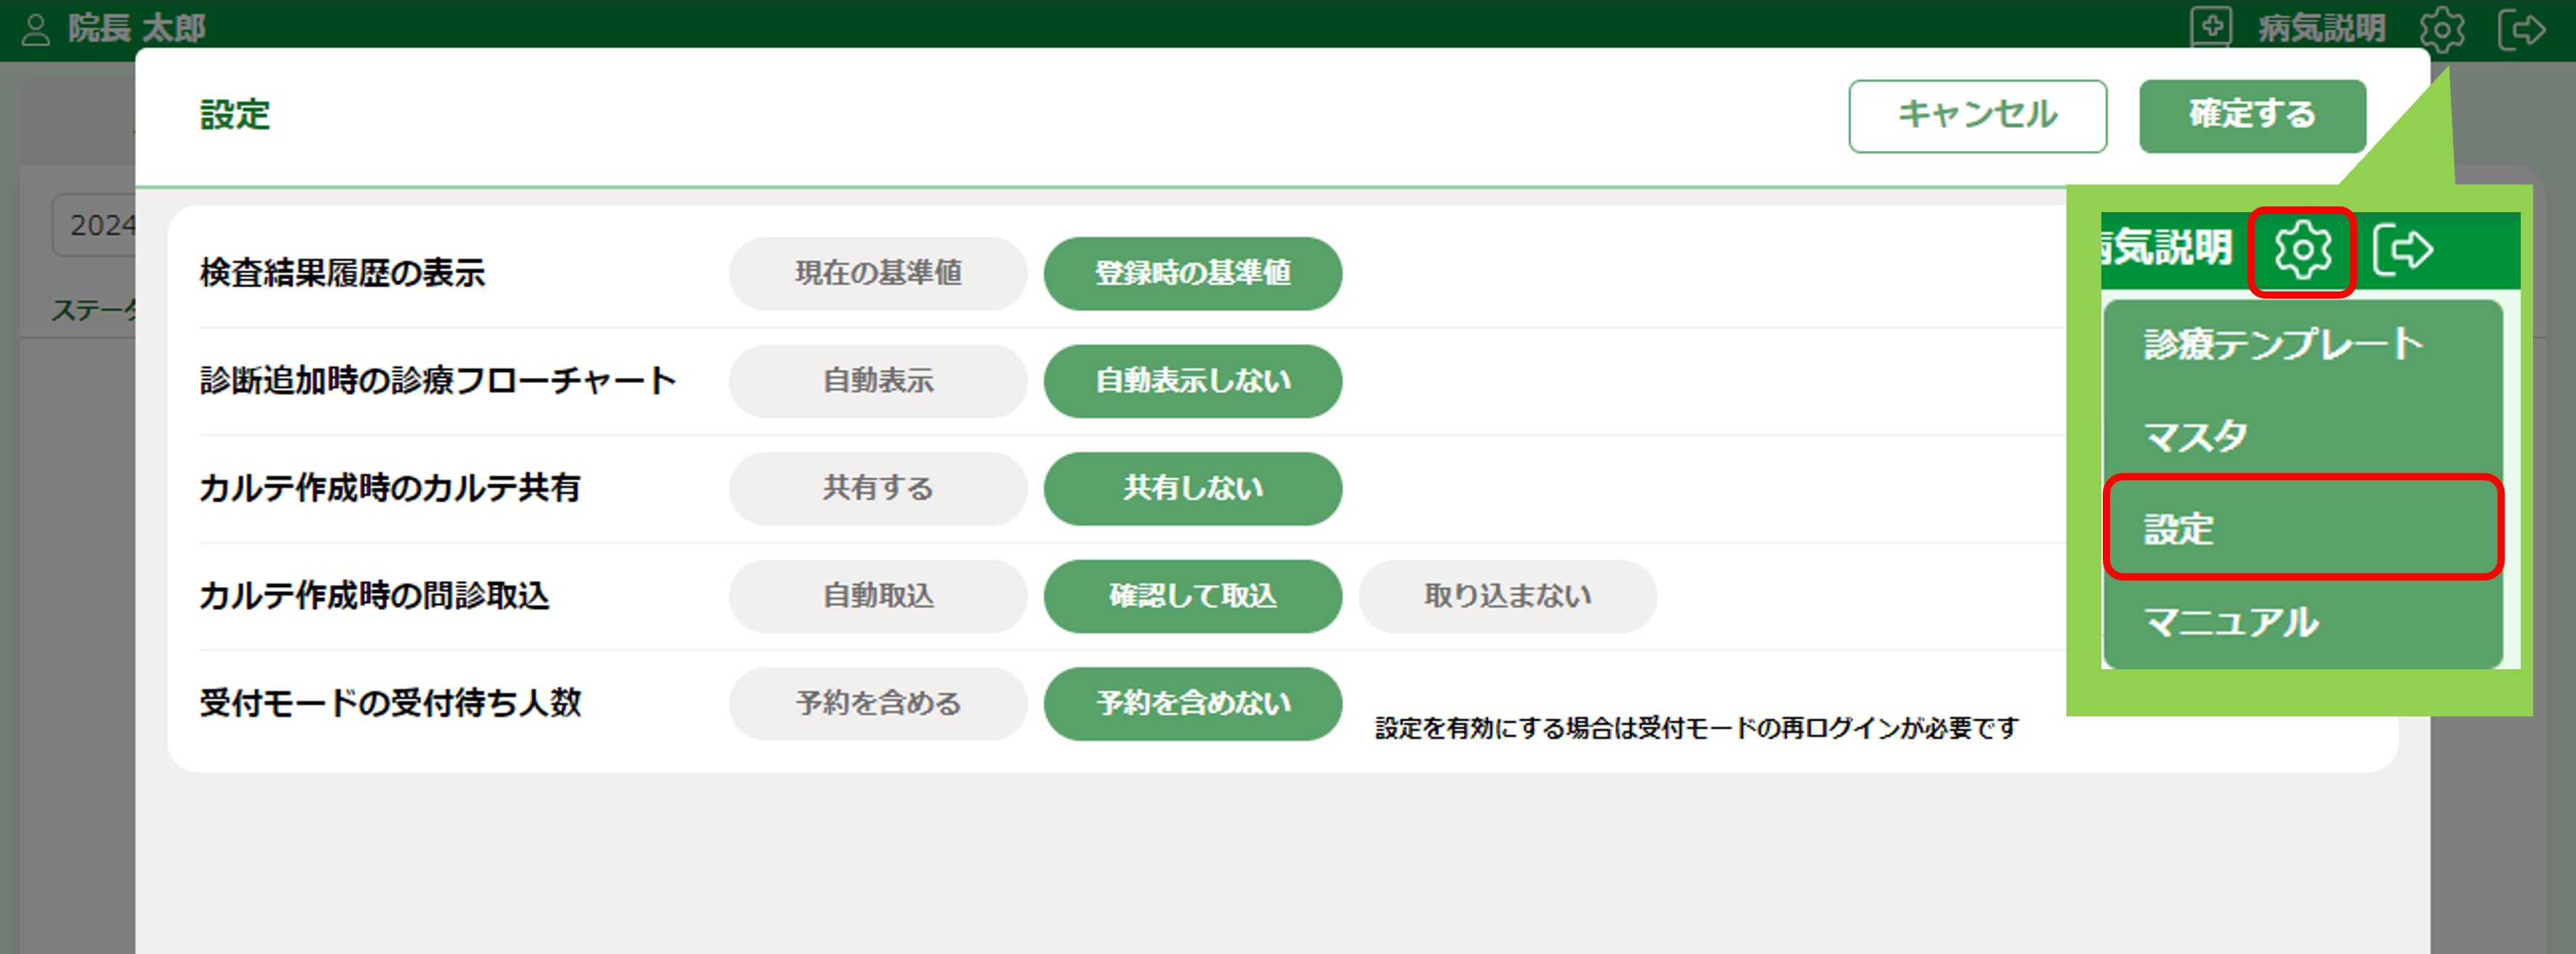Click the logout arrow icon in the top bar
The image size is (2576, 954).
point(2521,29)
